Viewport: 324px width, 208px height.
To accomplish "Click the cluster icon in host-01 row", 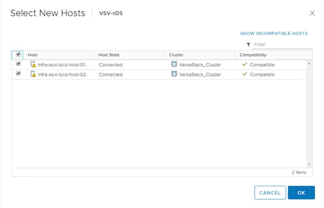I will [x=174, y=64].
